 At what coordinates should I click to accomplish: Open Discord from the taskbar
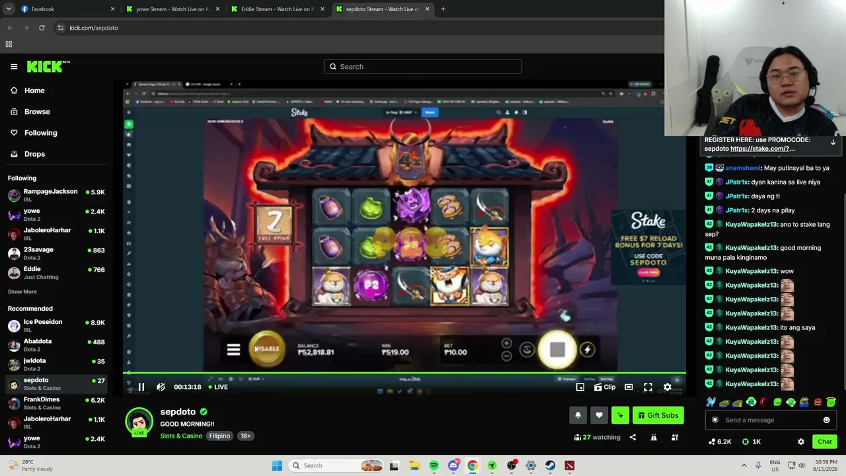[x=453, y=465]
